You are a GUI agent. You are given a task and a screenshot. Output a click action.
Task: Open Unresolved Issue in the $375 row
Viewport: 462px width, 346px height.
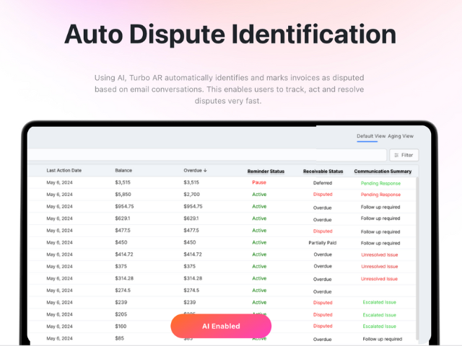click(x=380, y=267)
